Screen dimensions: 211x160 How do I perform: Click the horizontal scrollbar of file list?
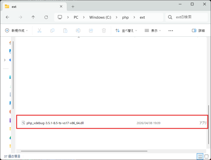click(x=84, y=151)
